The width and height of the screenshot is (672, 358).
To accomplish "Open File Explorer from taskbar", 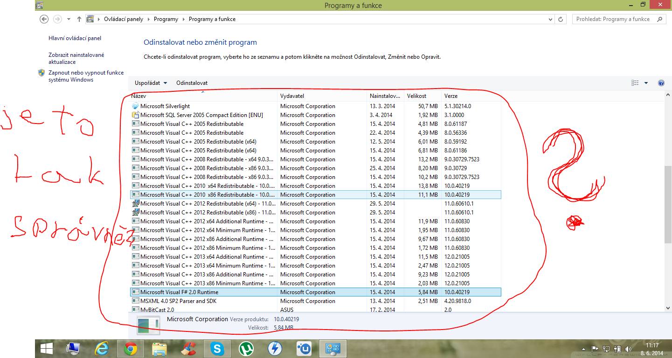I will [x=159, y=349].
